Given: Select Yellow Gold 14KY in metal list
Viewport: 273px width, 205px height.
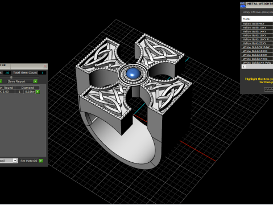Looking at the screenshot, I should coord(257,31).
